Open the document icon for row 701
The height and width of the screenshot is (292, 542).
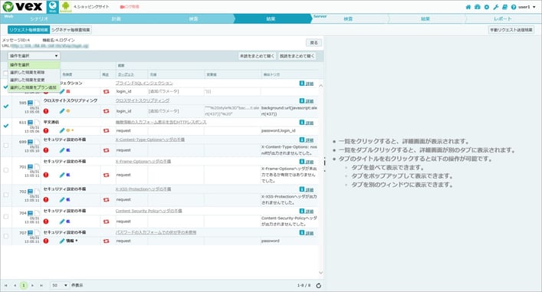37,167
